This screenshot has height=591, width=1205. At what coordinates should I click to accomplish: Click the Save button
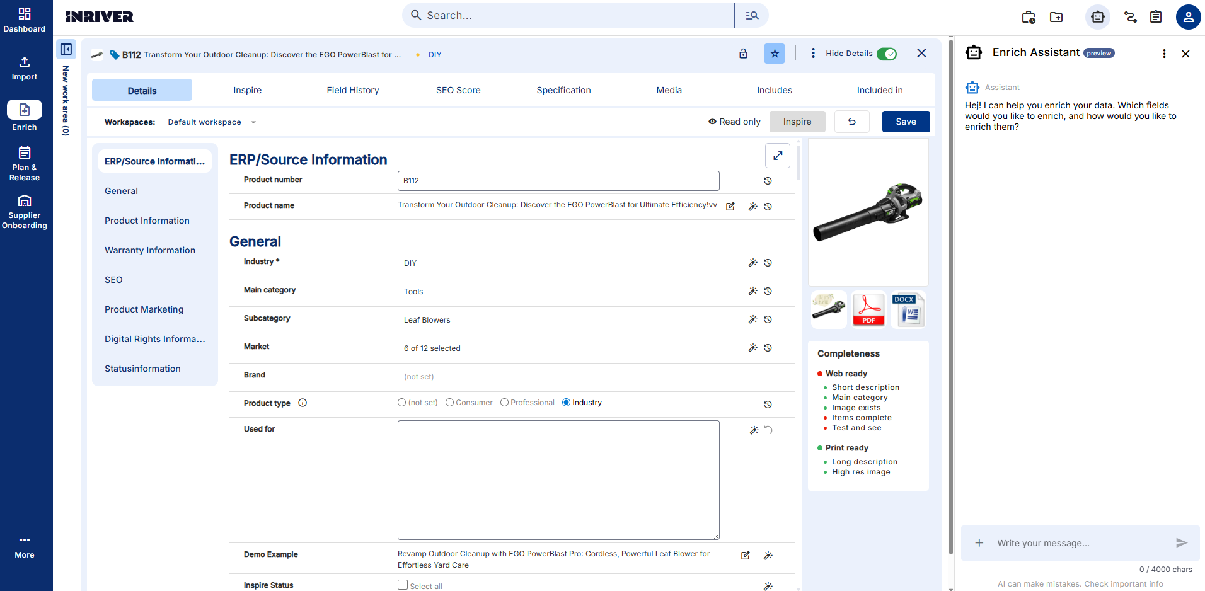coord(906,122)
